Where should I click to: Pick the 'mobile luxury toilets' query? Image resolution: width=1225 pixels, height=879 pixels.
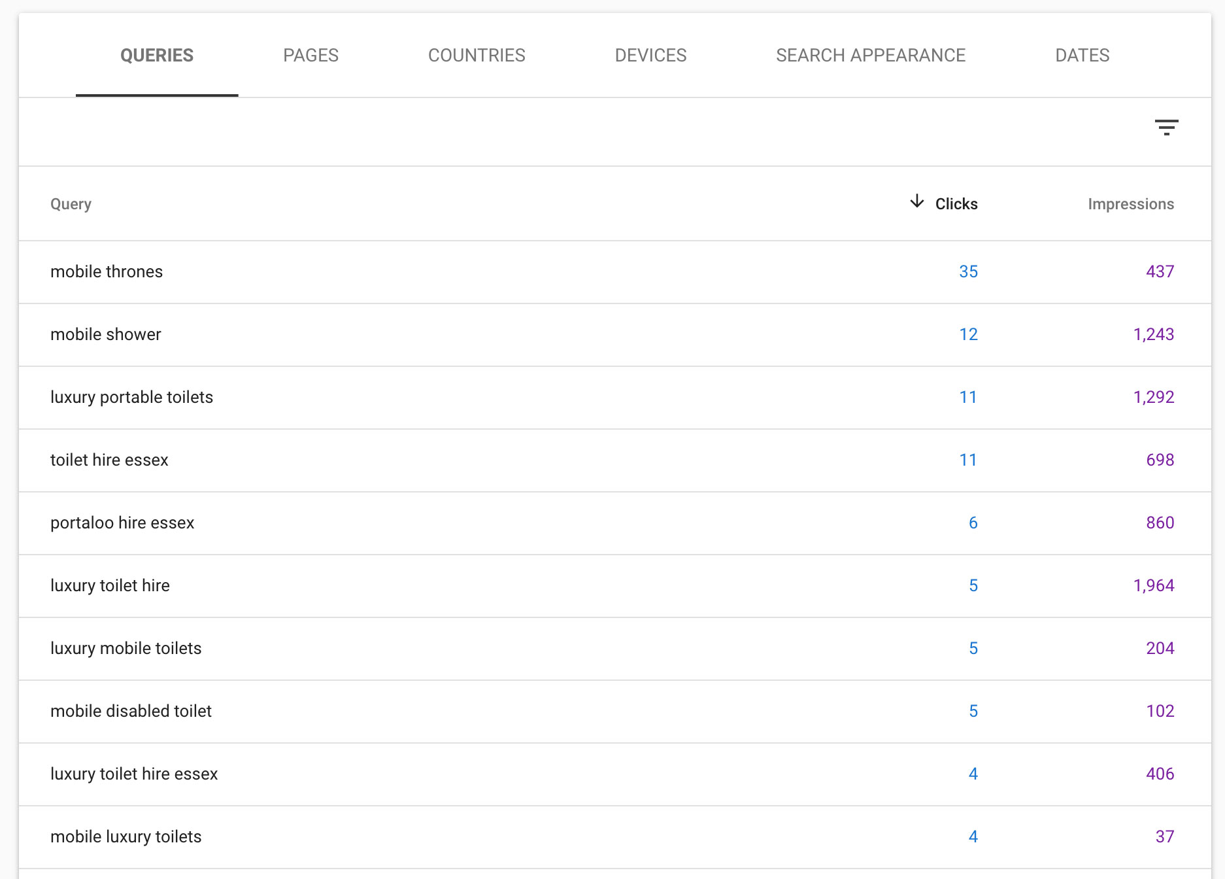(x=126, y=836)
